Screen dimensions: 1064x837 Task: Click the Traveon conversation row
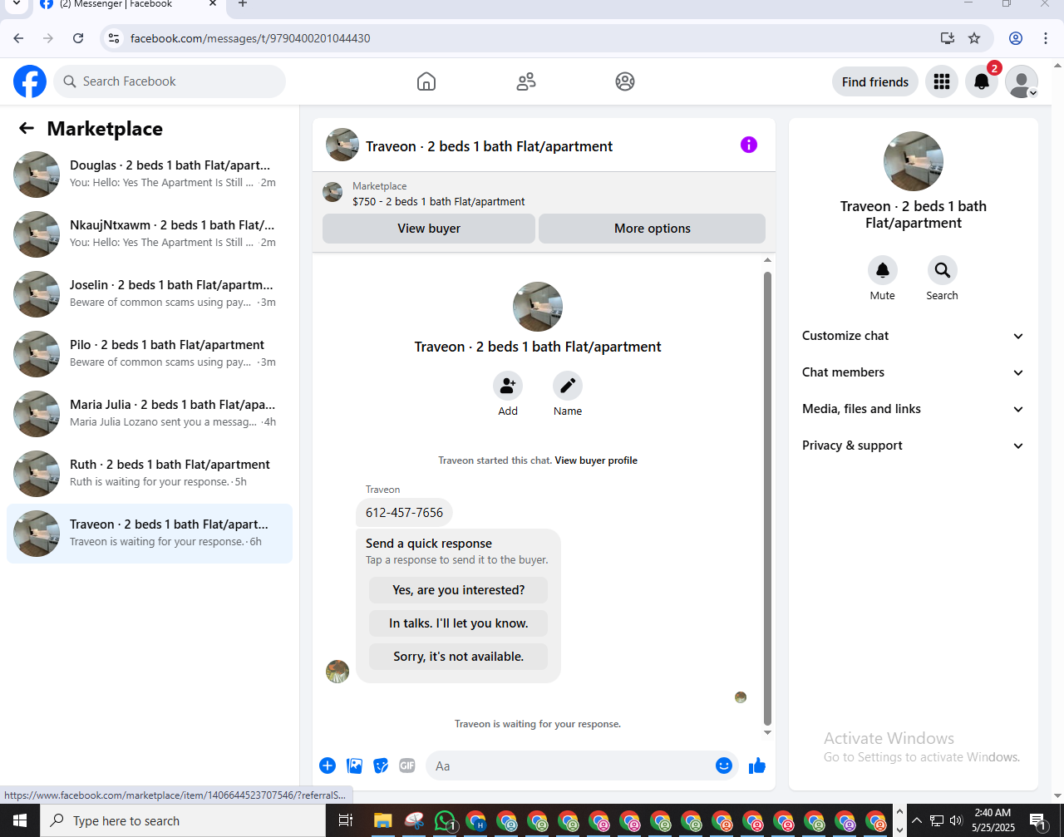point(150,534)
